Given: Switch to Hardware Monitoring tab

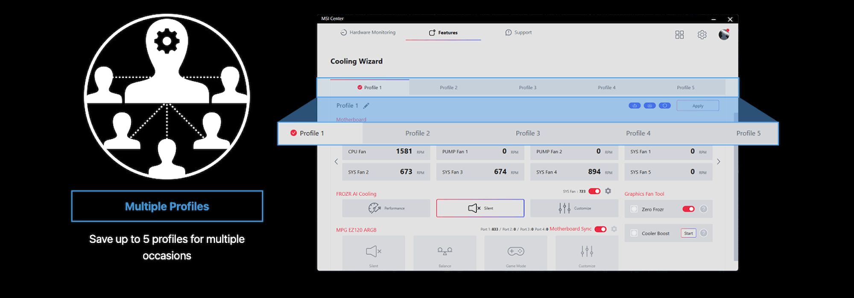Looking at the screenshot, I should coord(368,32).
